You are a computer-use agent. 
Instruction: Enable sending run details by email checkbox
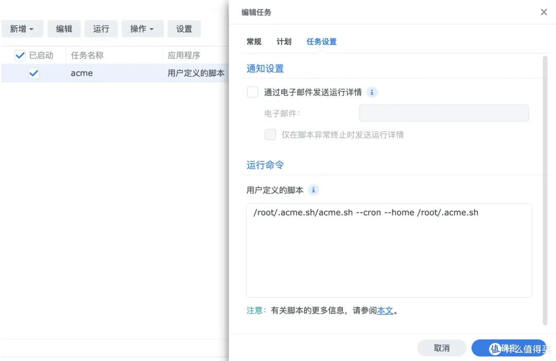pyautogui.click(x=252, y=92)
